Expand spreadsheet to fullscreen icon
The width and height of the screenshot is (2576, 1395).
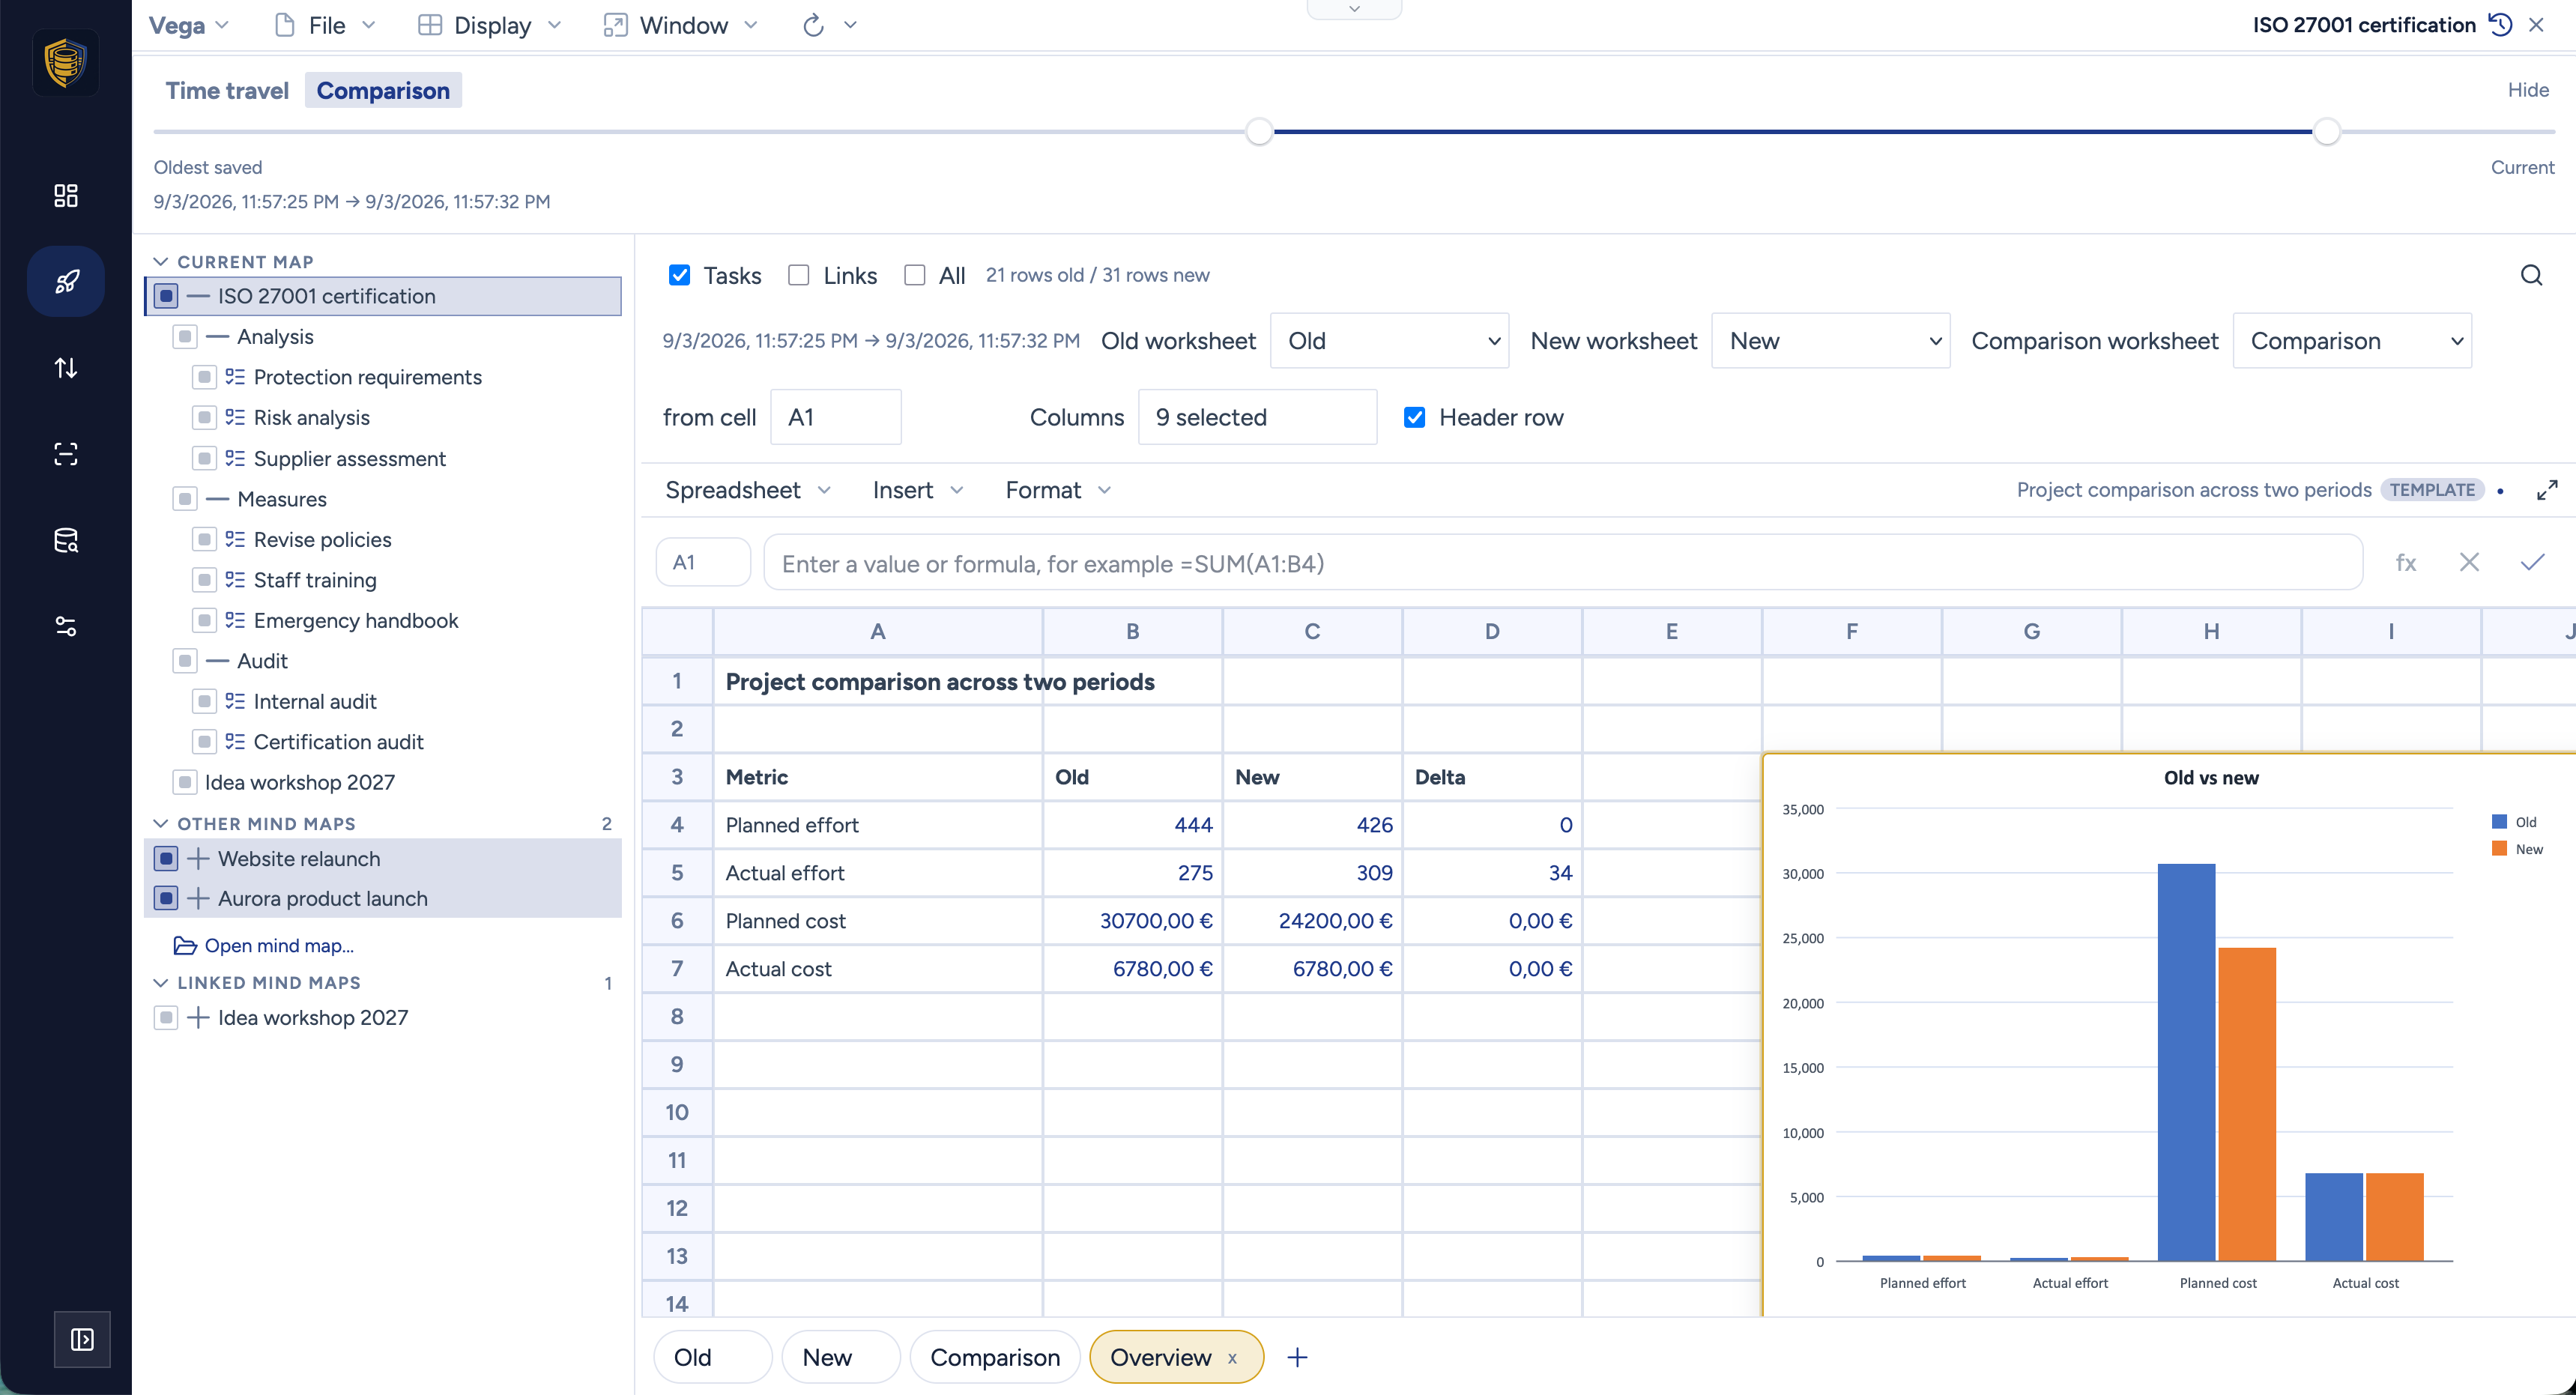pos(2547,490)
